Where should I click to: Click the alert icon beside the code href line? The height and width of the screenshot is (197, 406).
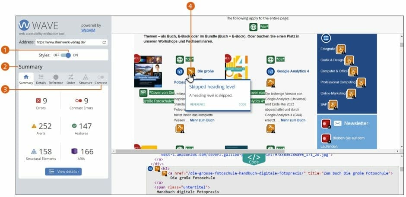(x=164, y=173)
